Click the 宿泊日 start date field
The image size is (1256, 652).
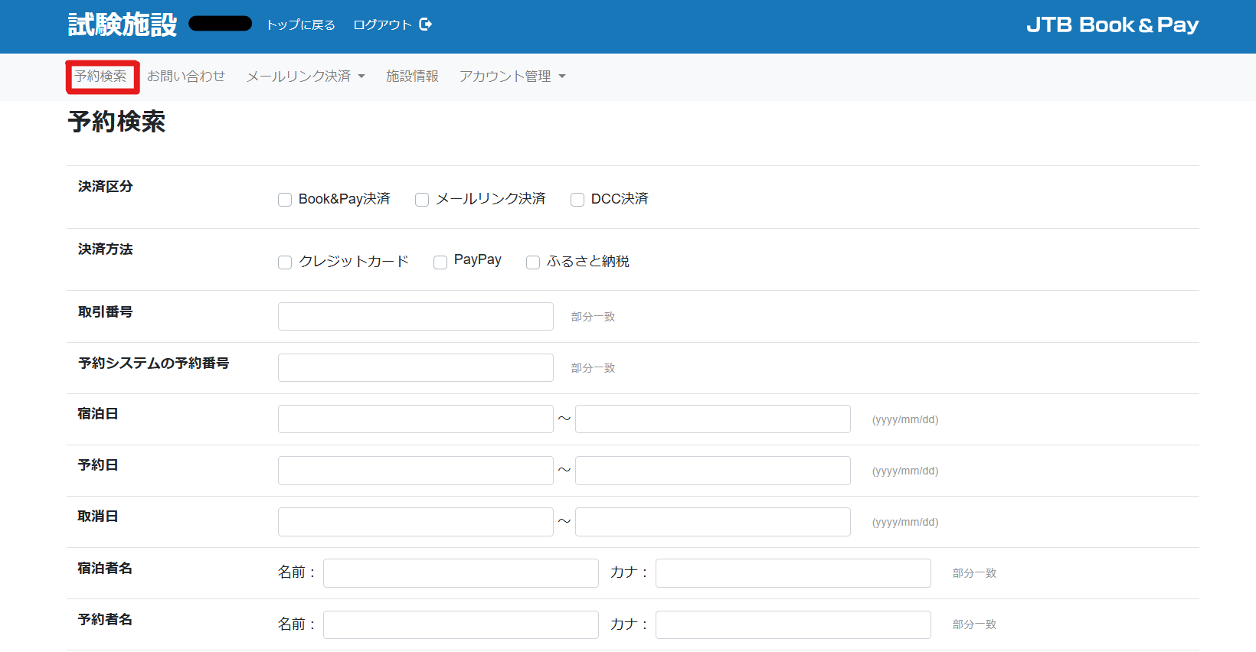tap(416, 419)
